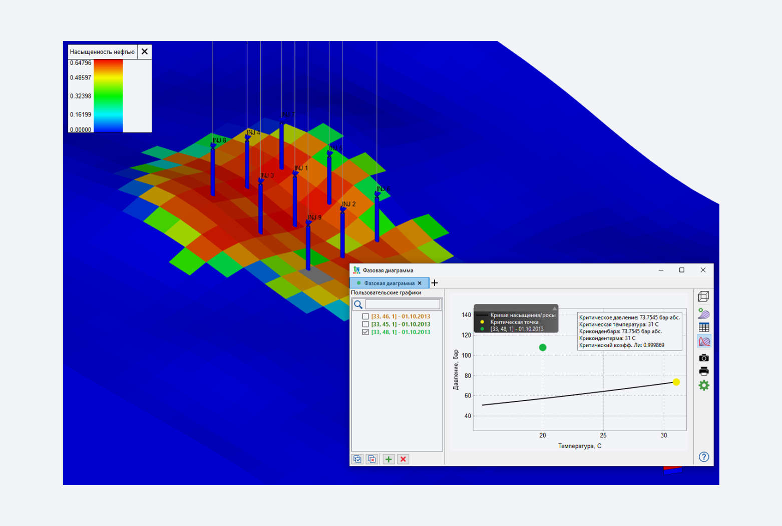Print the phase diagram
The image size is (782, 526).
[704, 371]
